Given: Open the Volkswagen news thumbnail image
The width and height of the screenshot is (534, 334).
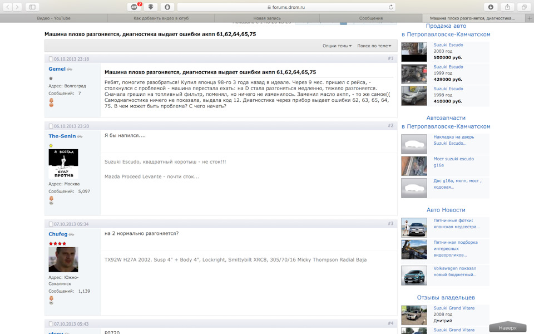Looking at the screenshot, I should point(414,275).
